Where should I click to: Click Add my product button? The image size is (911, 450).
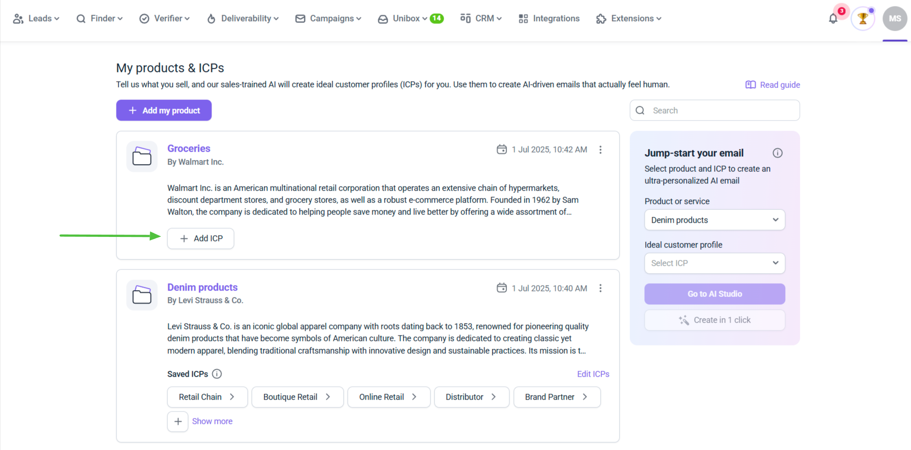(x=164, y=110)
